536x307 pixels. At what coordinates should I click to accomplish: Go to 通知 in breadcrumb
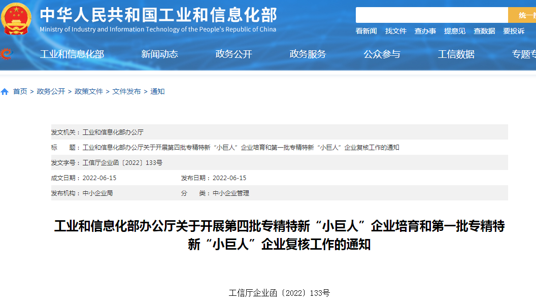(157, 92)
